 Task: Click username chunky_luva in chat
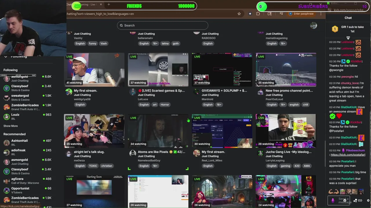[x=350, y=83]
